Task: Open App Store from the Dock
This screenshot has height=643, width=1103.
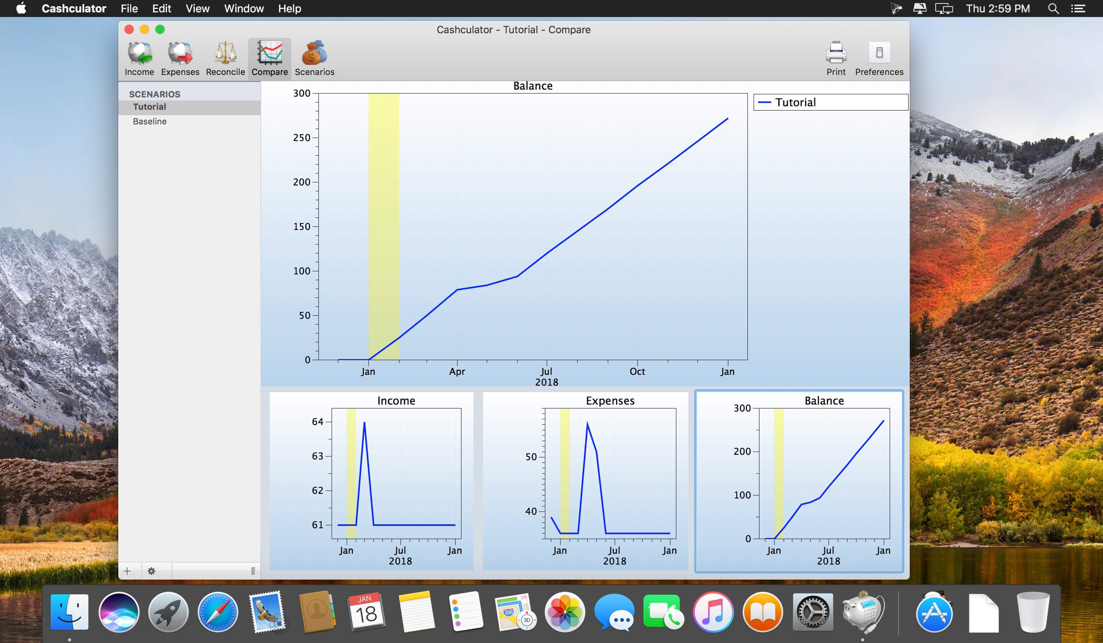Action: 934,612
